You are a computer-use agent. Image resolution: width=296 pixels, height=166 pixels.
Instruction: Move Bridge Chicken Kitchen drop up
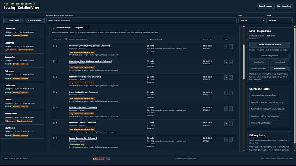[x=226, y=93]
